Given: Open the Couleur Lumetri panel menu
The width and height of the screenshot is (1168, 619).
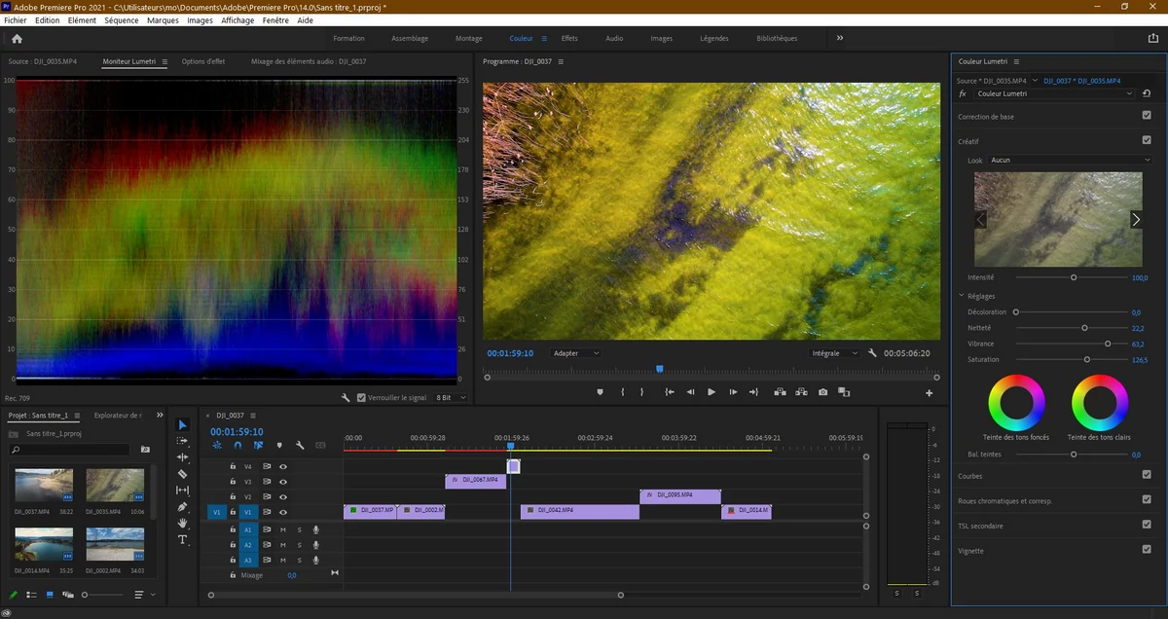Looking at the screenshot, I should [1016, 61].
